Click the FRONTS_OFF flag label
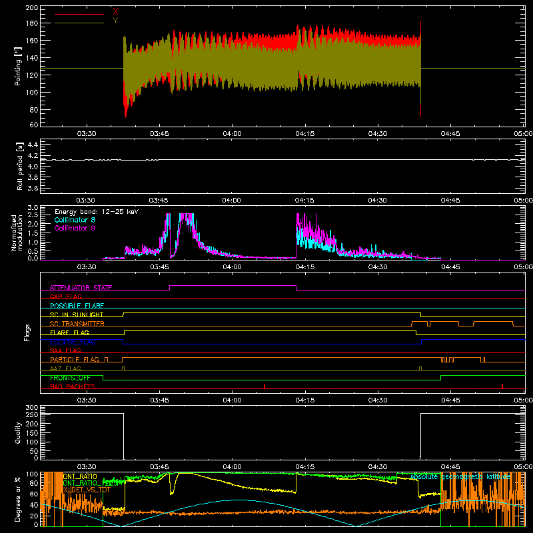533x533 pixels. [x=70, y=378]
